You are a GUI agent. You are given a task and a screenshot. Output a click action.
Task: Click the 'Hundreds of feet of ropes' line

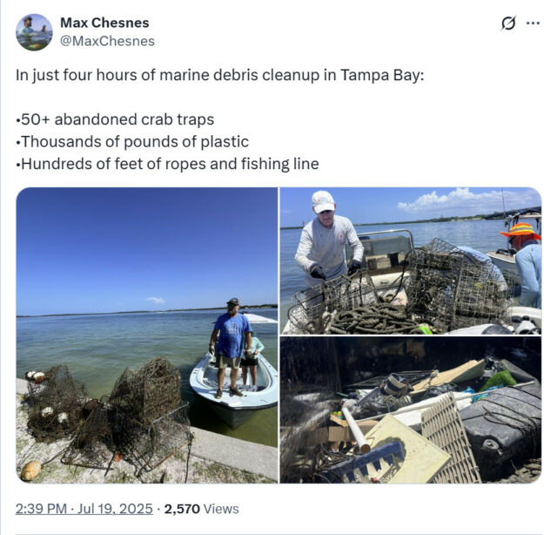[x=167, y=164]
